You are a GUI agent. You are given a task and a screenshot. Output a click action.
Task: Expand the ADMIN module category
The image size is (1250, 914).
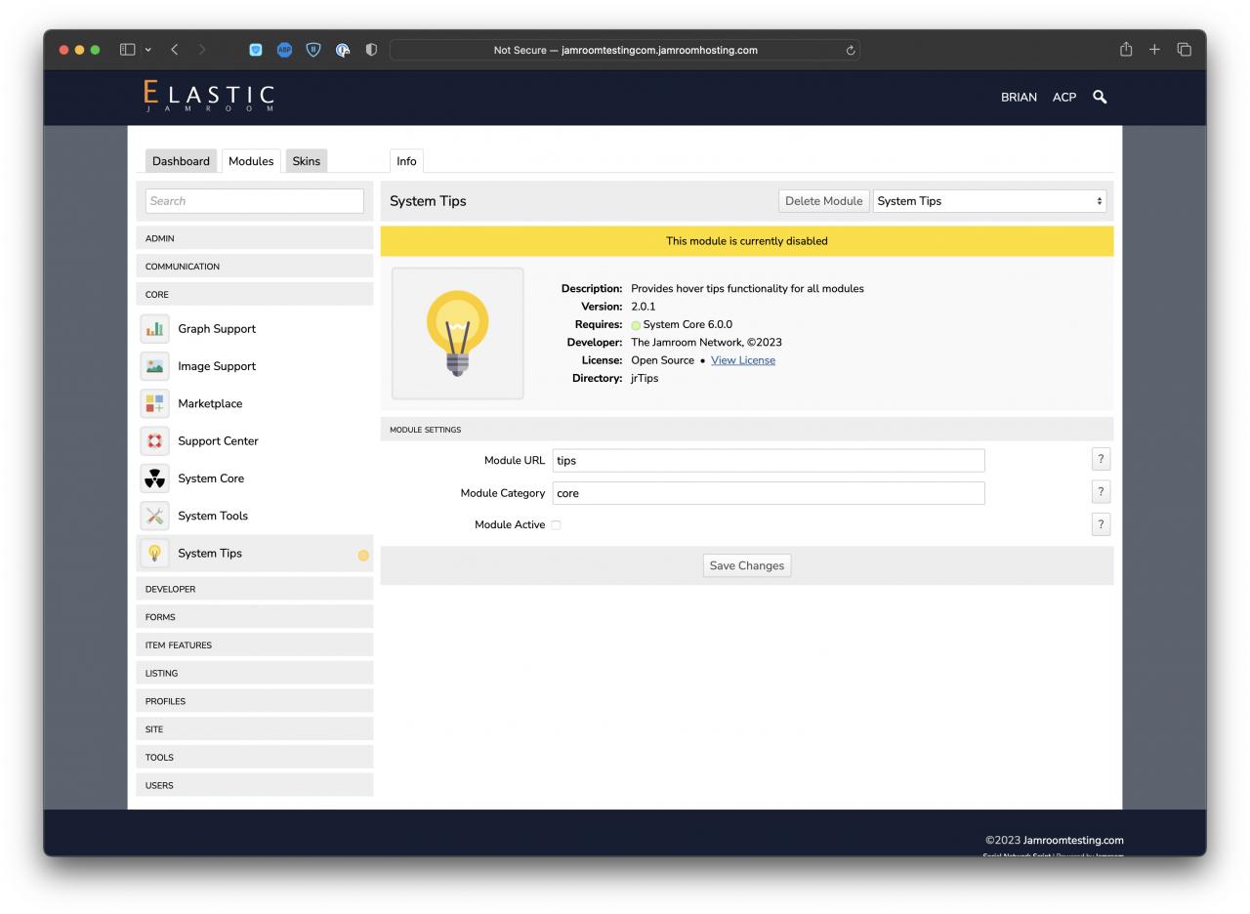[254, 238]
